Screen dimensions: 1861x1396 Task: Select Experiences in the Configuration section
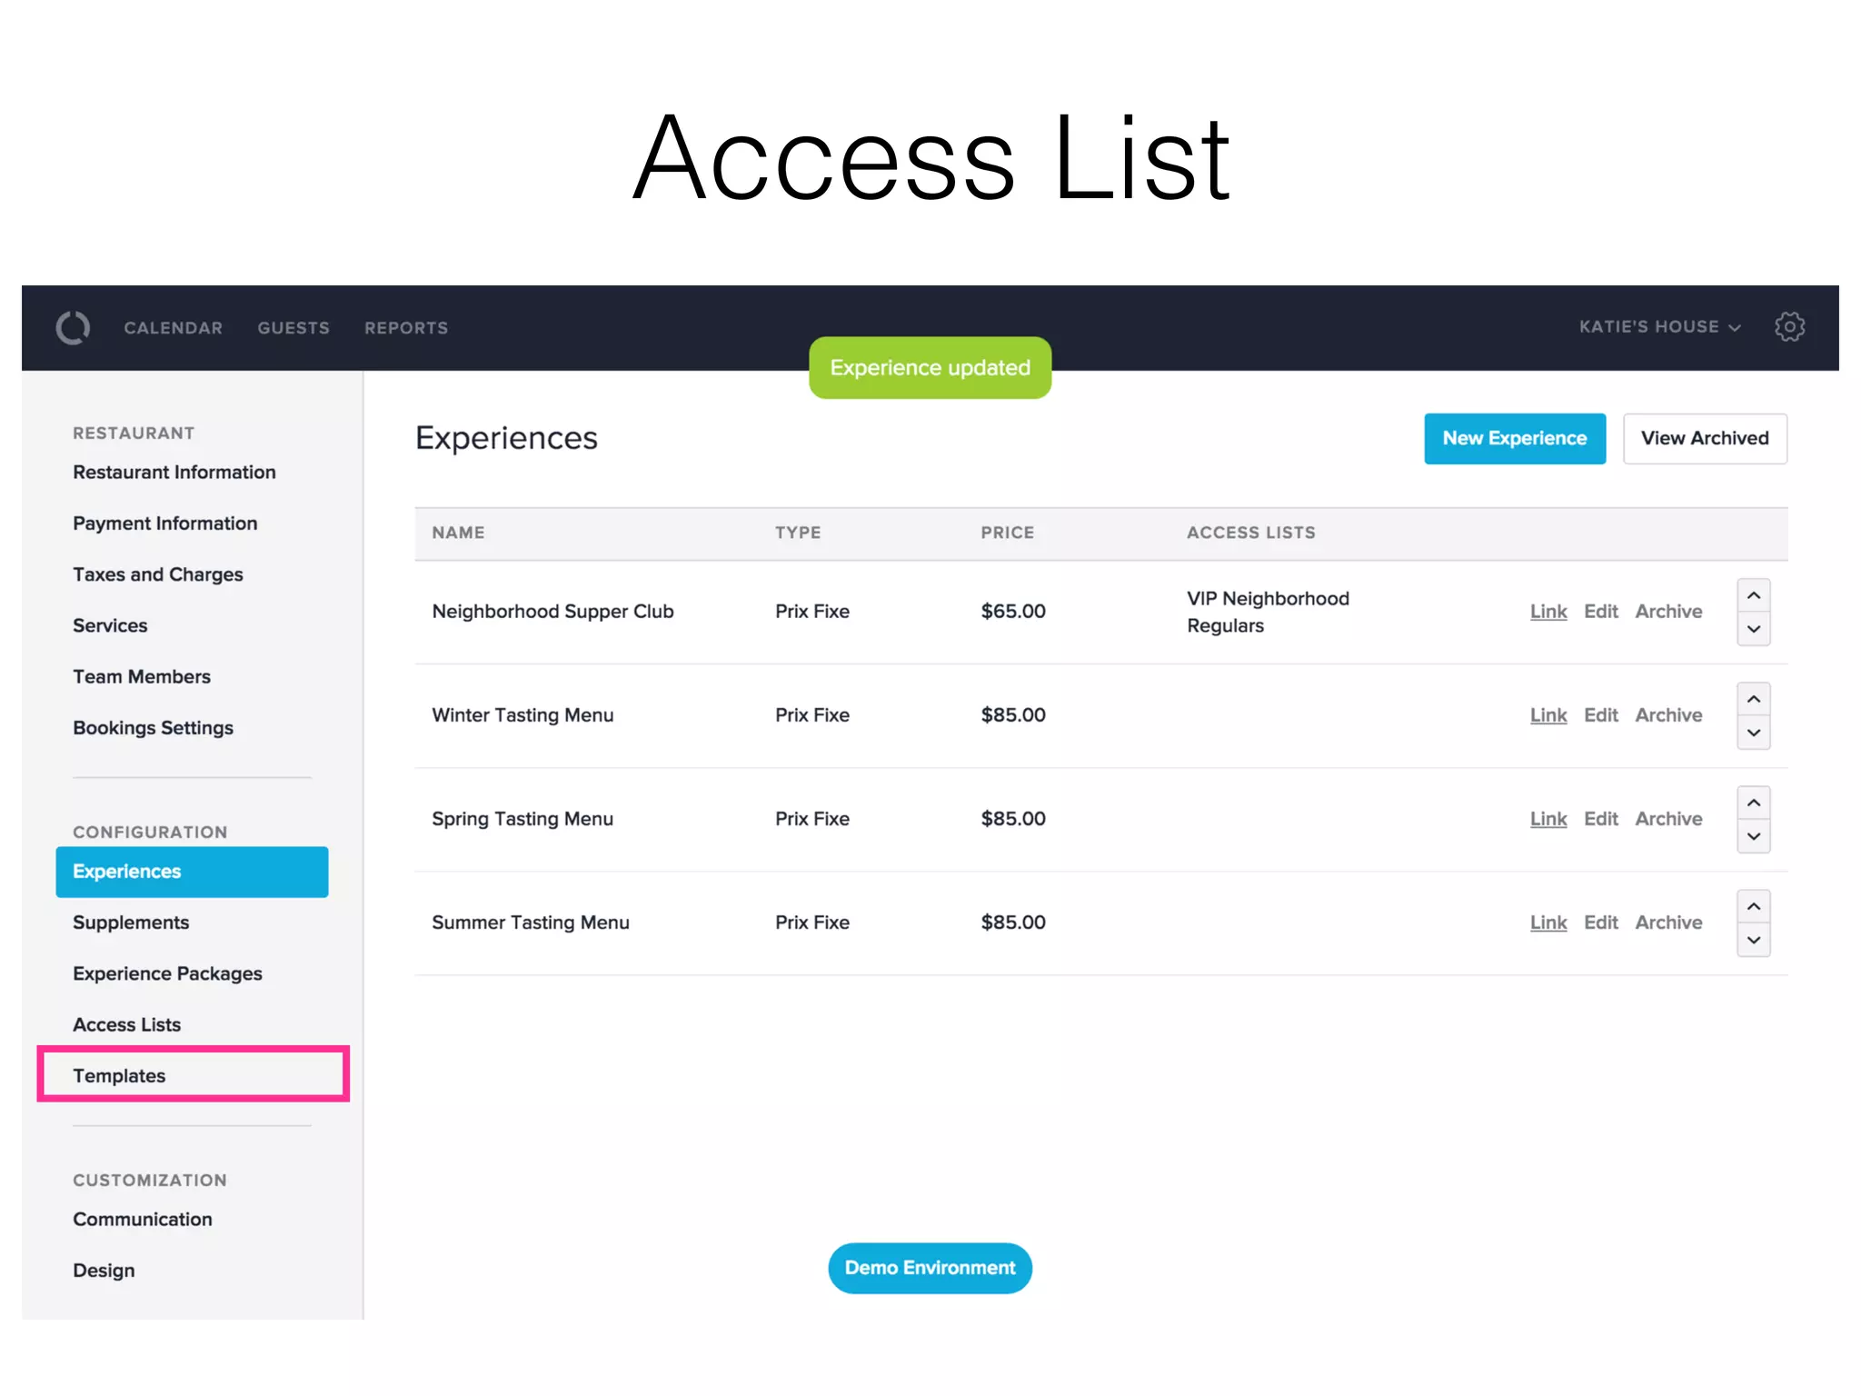(192, 872)
